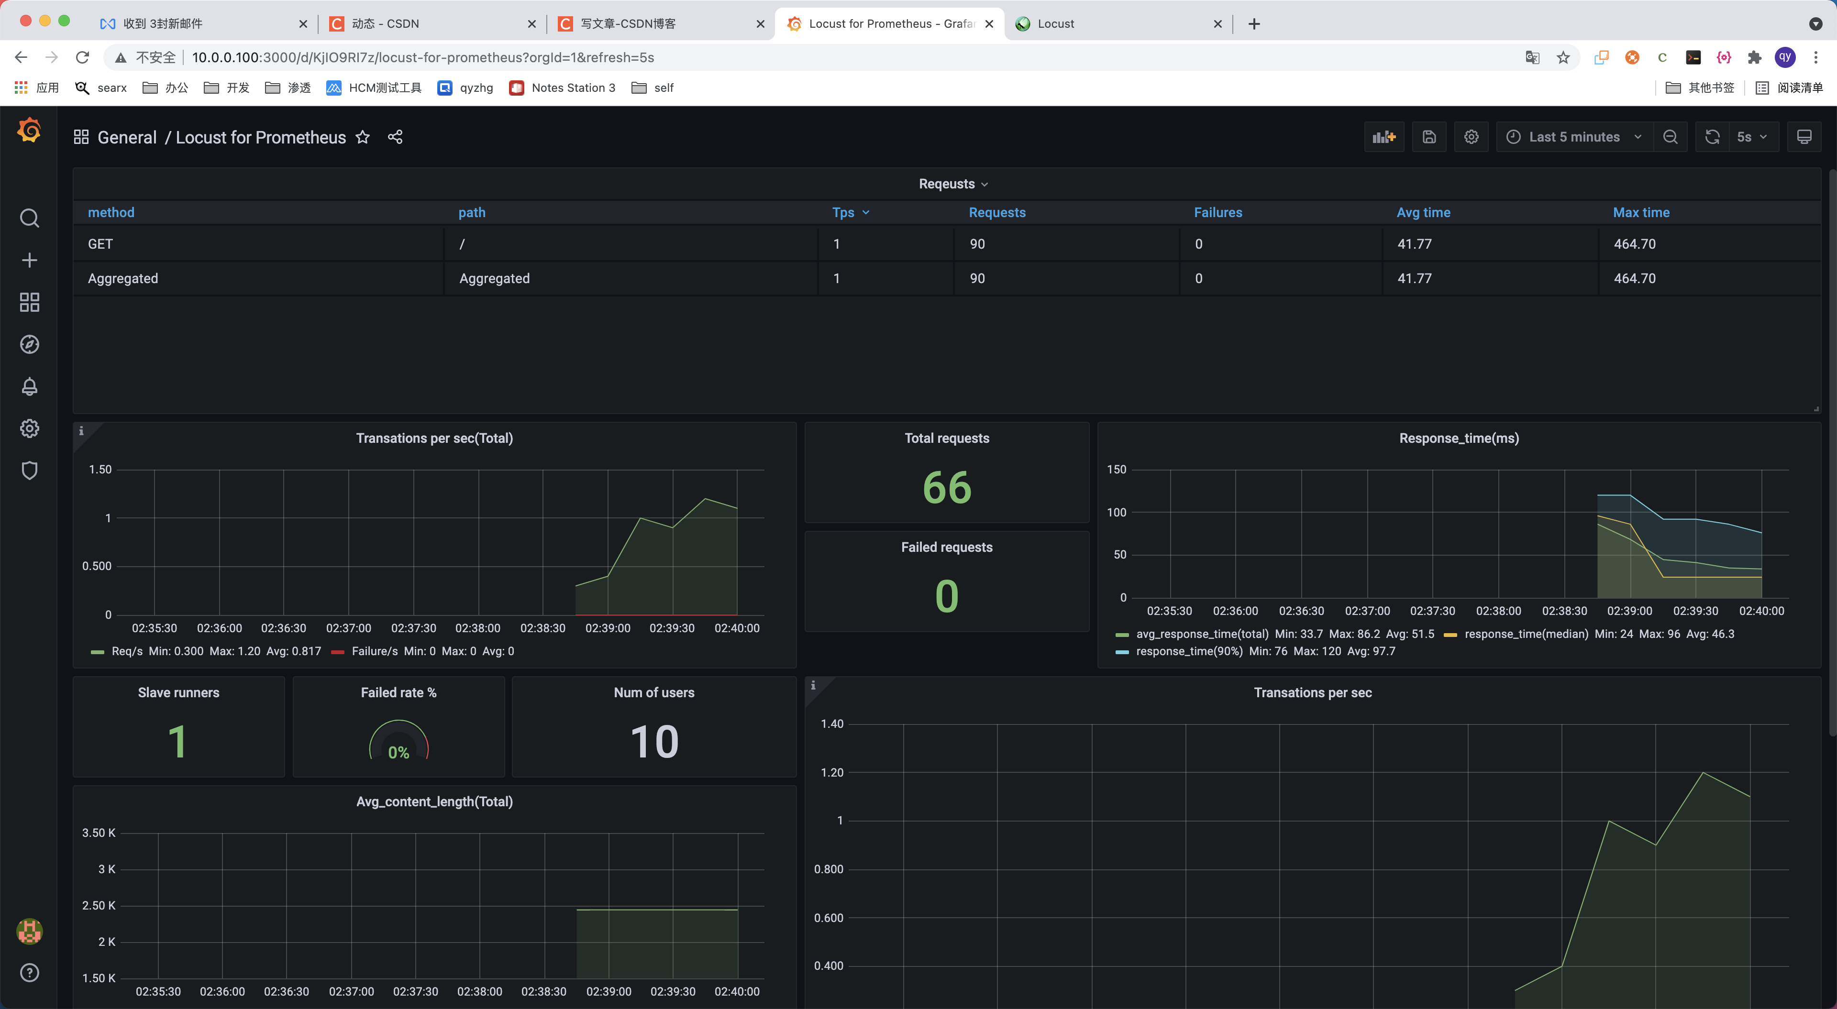Open Response_time(ms) panel title menu
Viewport: 1837px width, 1009px height.
1458,439
